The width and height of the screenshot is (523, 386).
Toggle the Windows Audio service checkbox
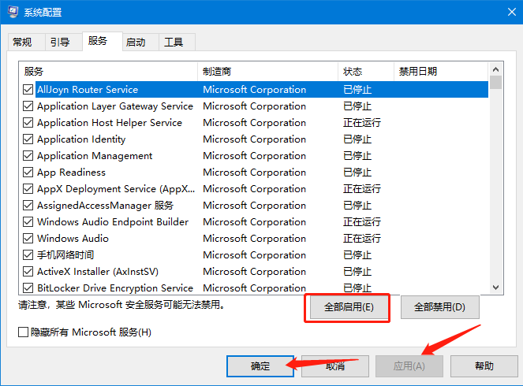[x=28, y=239]
